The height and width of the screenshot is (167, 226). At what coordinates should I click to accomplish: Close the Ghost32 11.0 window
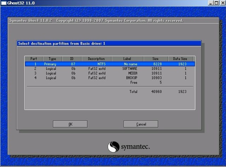pos(223,3)
